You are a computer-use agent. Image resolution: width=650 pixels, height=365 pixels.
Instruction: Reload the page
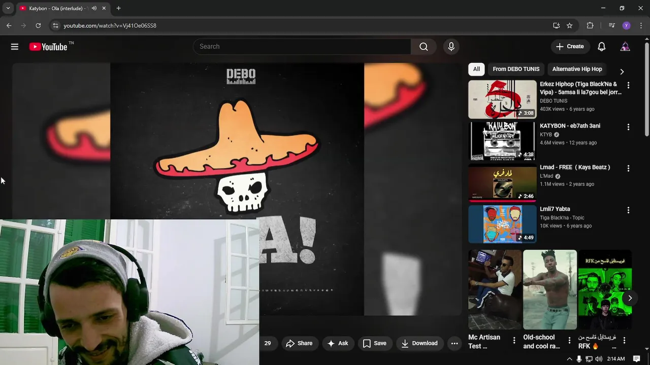pyautogui.click(x=38, y=25)
